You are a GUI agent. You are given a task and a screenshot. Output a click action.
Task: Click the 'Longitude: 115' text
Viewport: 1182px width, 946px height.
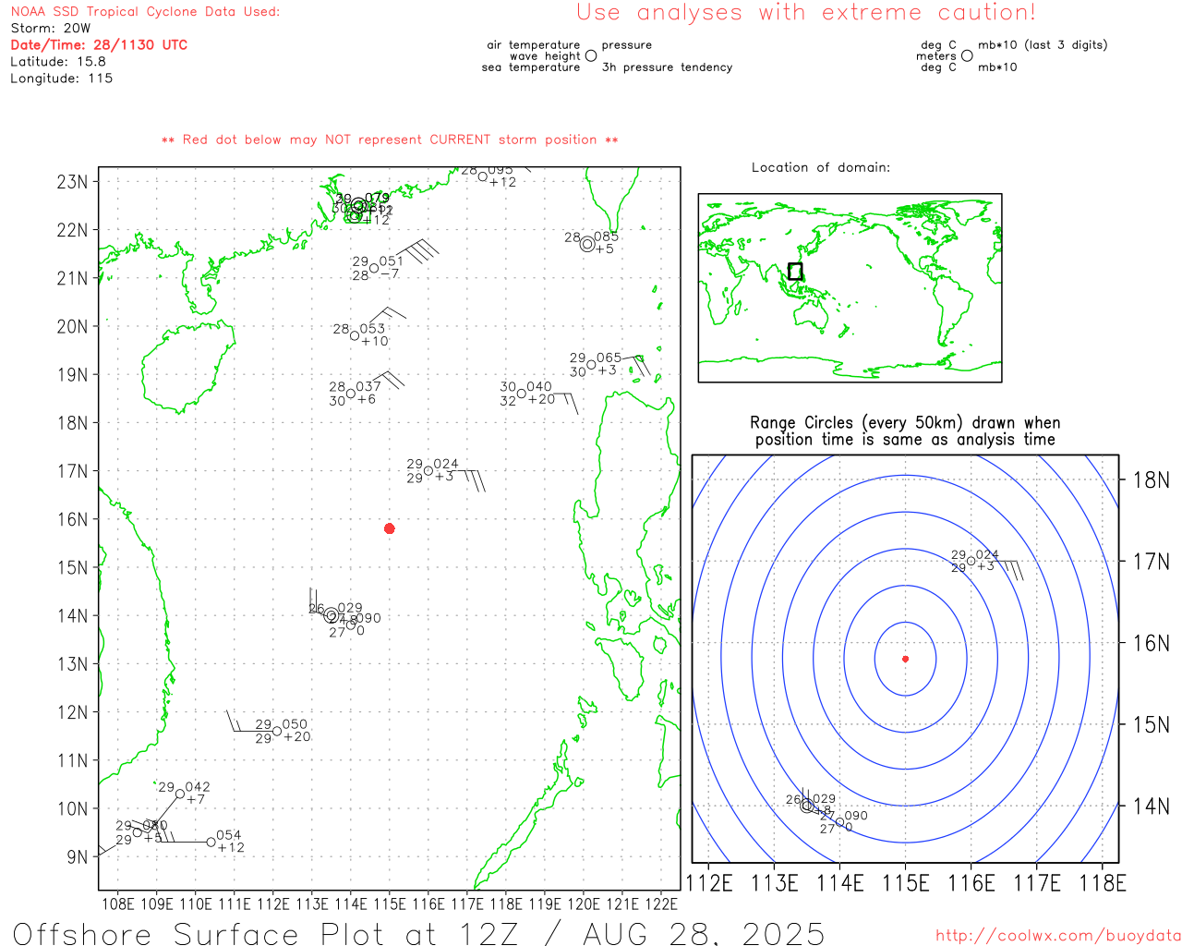pyautogui.click(x=62, y=79)
